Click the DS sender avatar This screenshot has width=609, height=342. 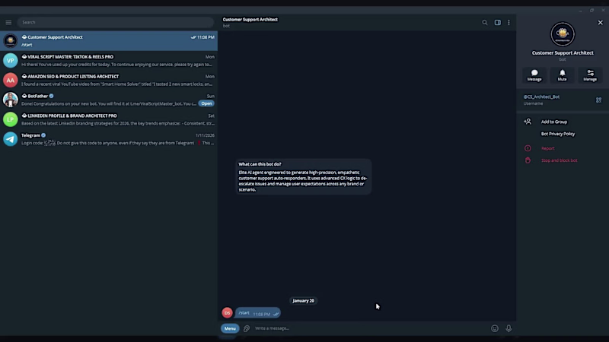pos(227,313)
